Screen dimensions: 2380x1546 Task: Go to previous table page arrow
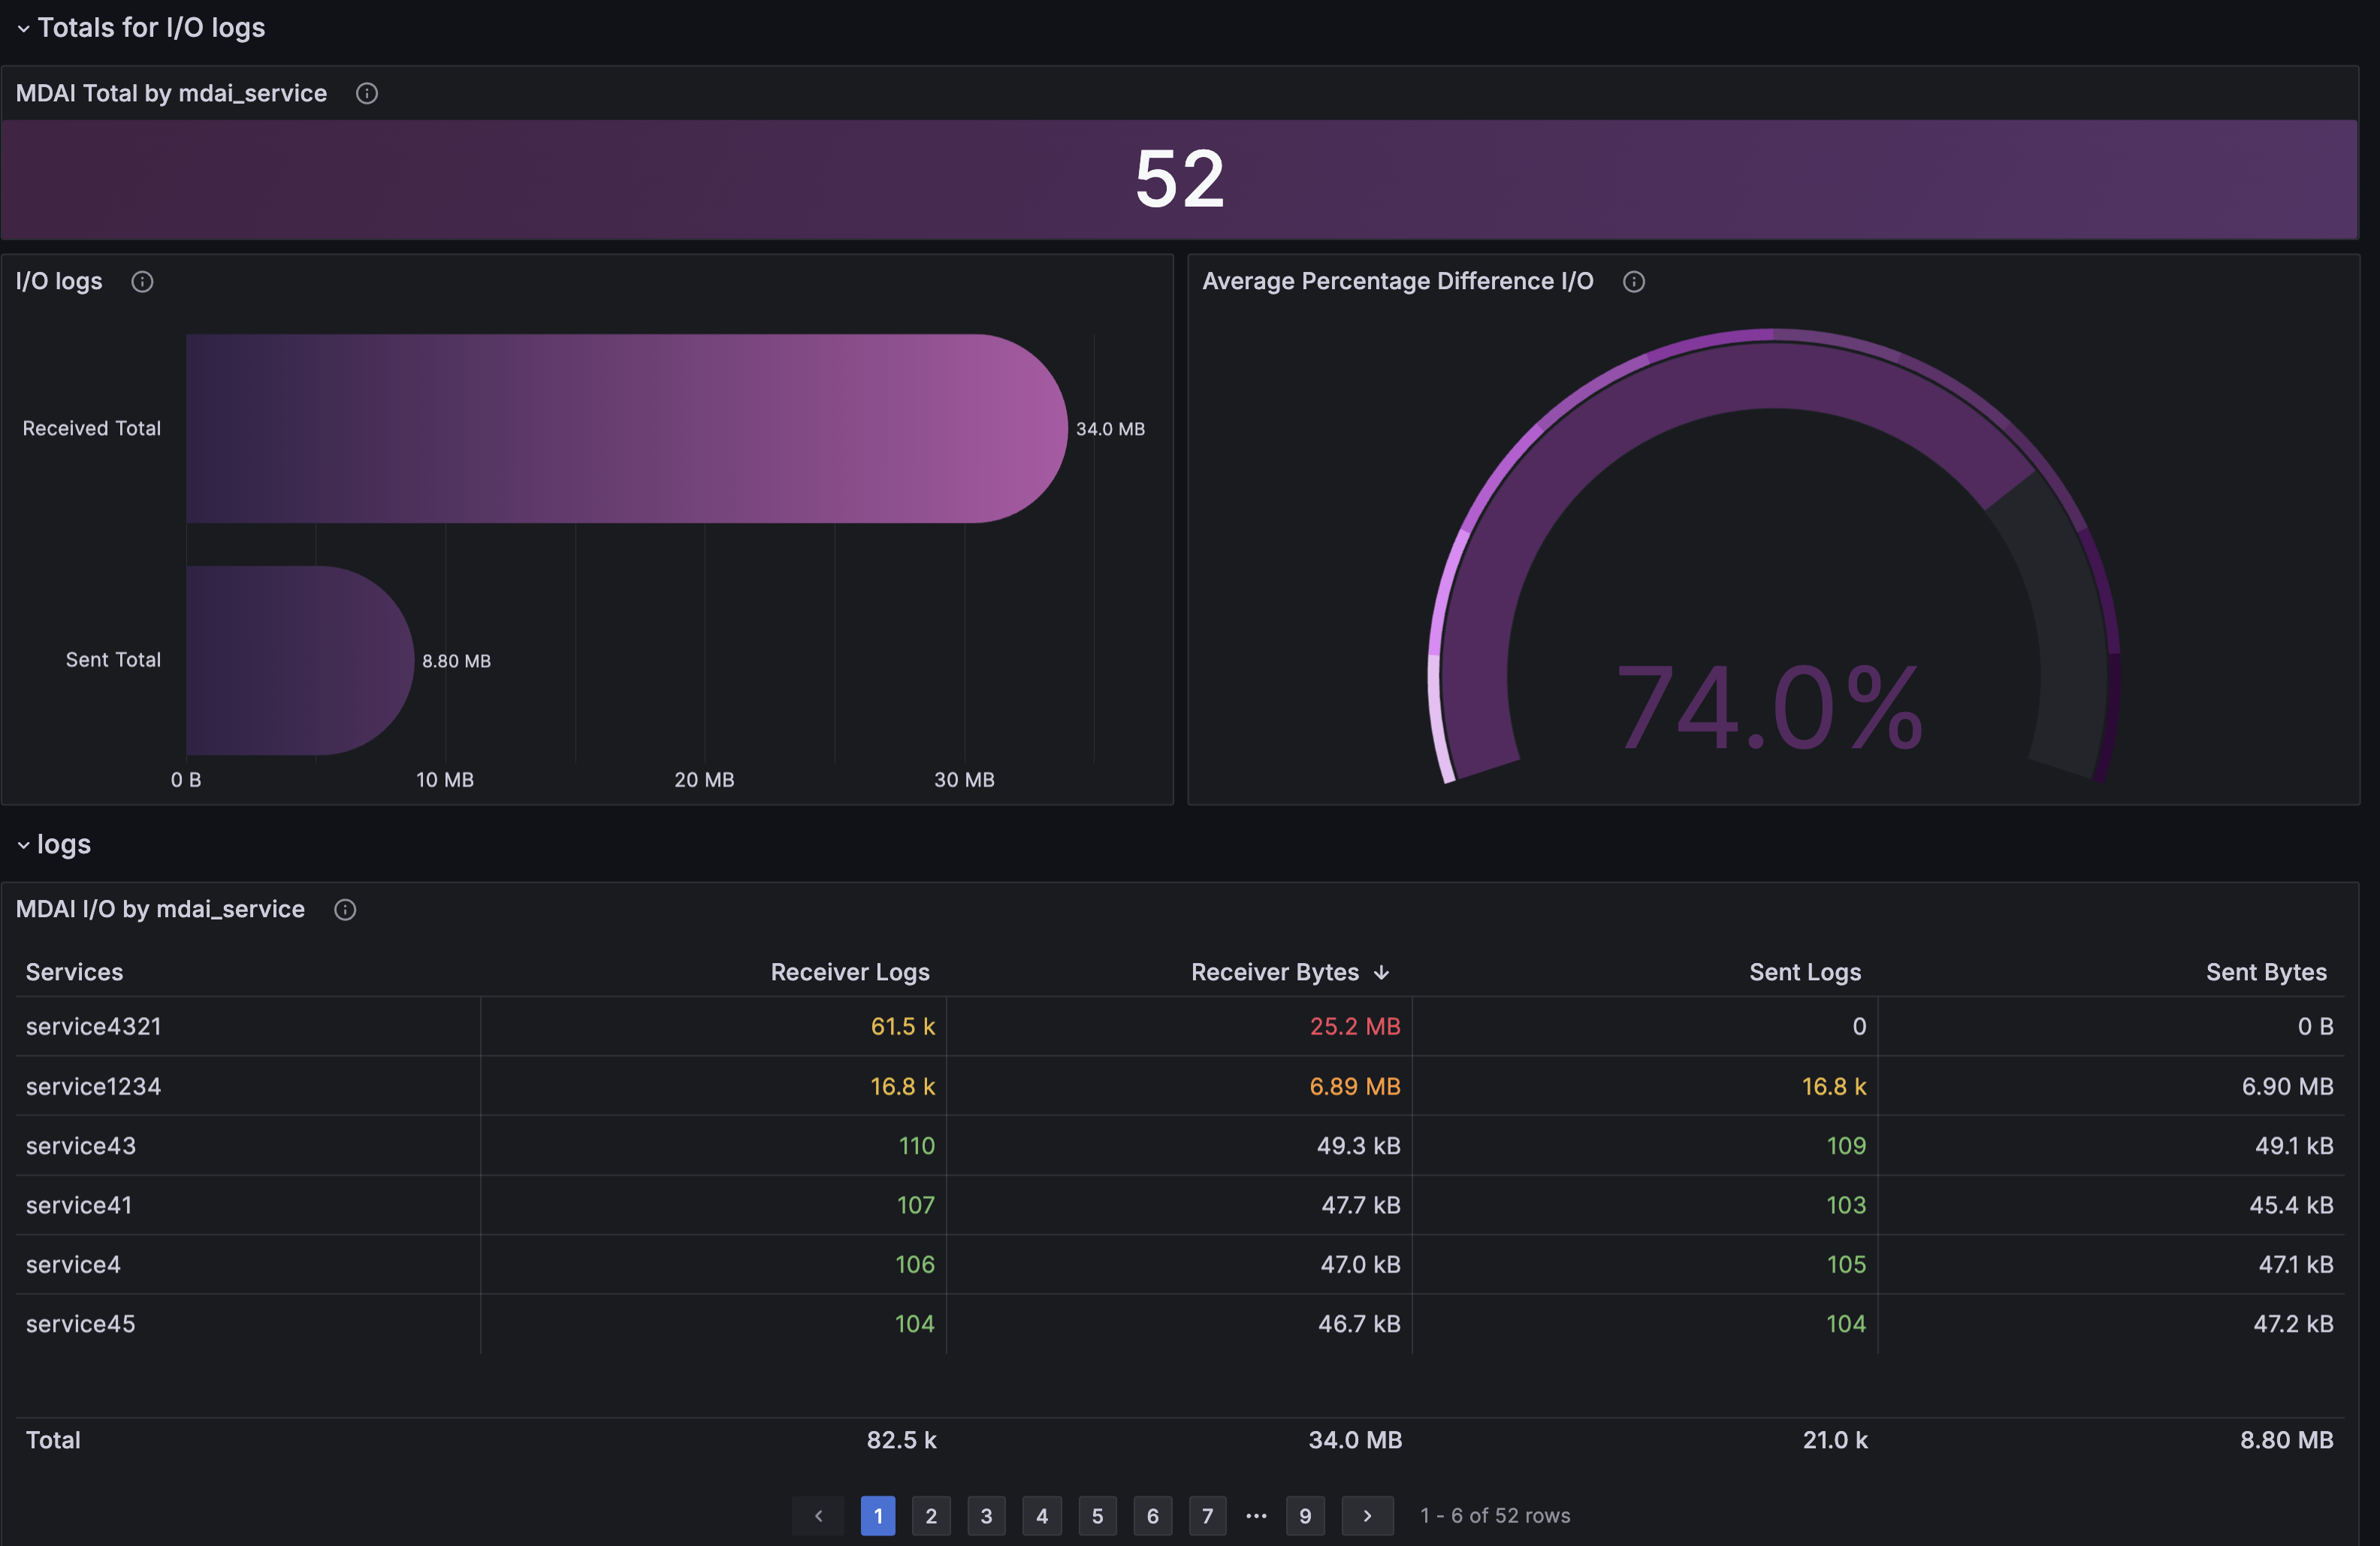[x=818, y=1516]
